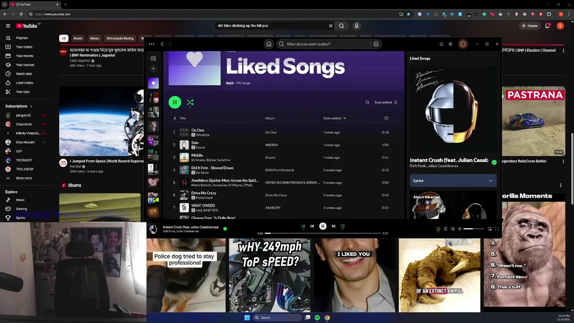Pause track using player bar button
Image resolution: width=574 pixels, height=323 pixels.
(323, 227)
